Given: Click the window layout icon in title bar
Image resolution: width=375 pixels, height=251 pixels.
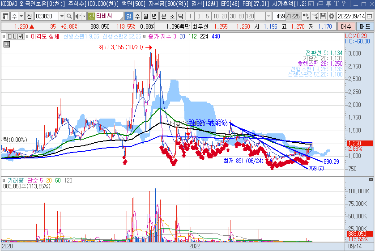Looking at the screenshot, I should click(311, 4).
